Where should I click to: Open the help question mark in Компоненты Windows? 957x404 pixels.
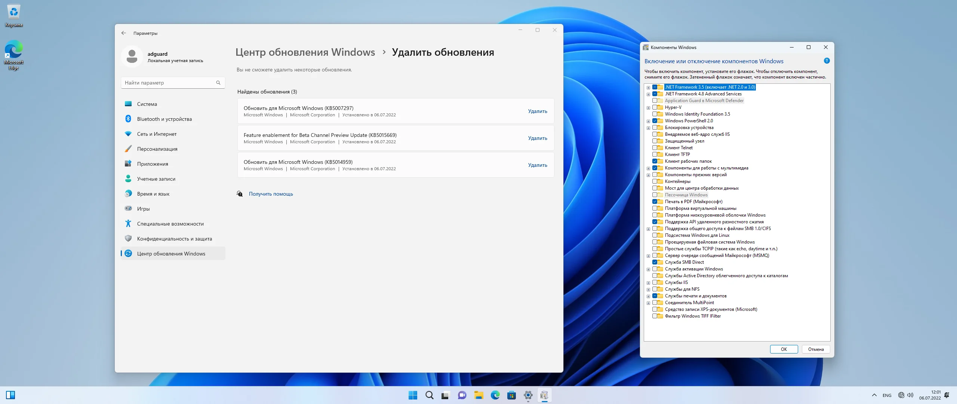click(x=827, y=61)
